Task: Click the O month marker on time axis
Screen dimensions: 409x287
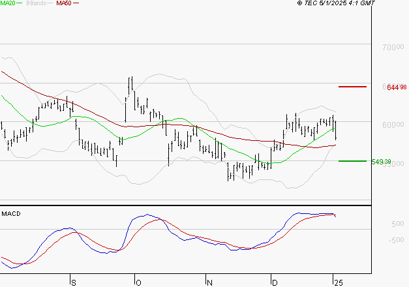Action: tap(138, 282)
